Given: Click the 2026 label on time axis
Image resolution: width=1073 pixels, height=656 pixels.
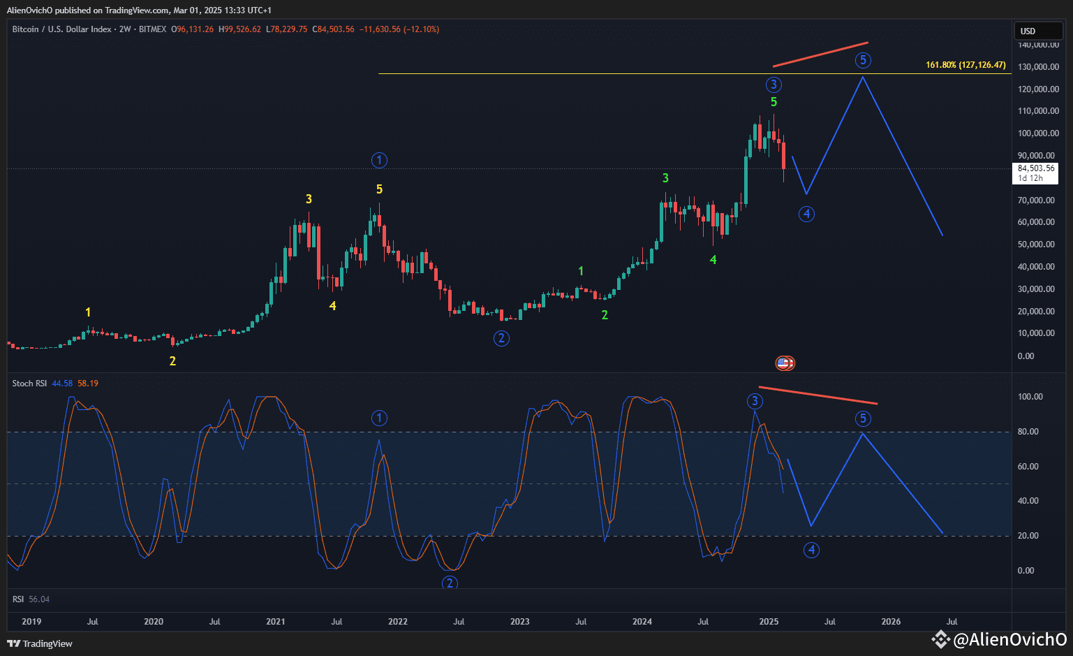Looking at the screenshot, I should pyautogui.click(x=891, y=622).
